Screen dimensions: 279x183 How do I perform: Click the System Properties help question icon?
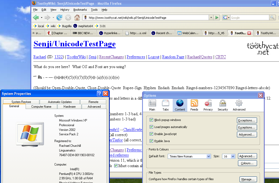click(x=100, y=94)
